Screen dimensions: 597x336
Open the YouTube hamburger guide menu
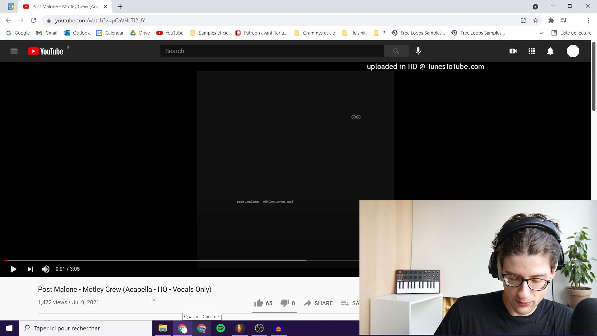click(14, 51)
